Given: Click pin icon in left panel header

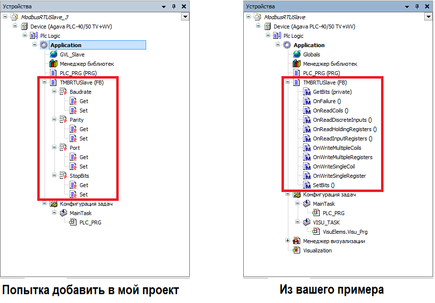Looking at the screenshot, I should click(x=174, y=6).
